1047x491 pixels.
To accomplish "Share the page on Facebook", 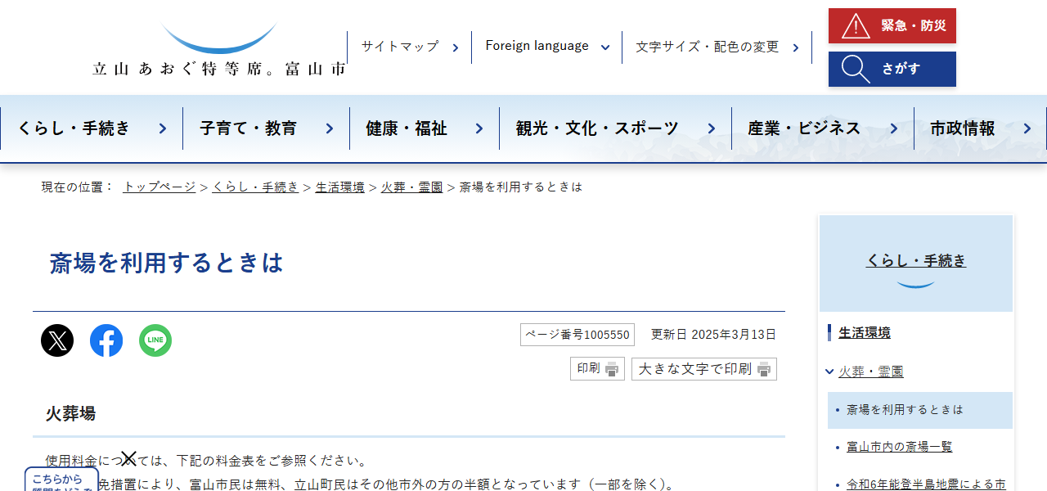I will pyautogui.click(x=106, y=340).
